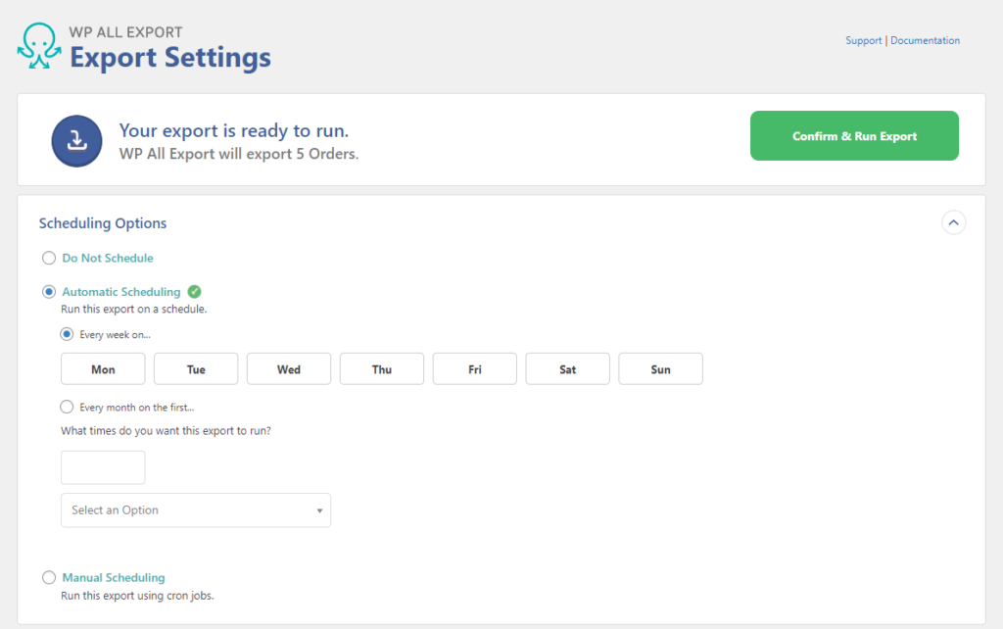Click the export run time input field

pyautogui.click(x=103, y=467)
